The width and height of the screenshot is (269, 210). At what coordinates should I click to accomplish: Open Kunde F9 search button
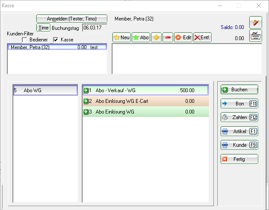239,145
